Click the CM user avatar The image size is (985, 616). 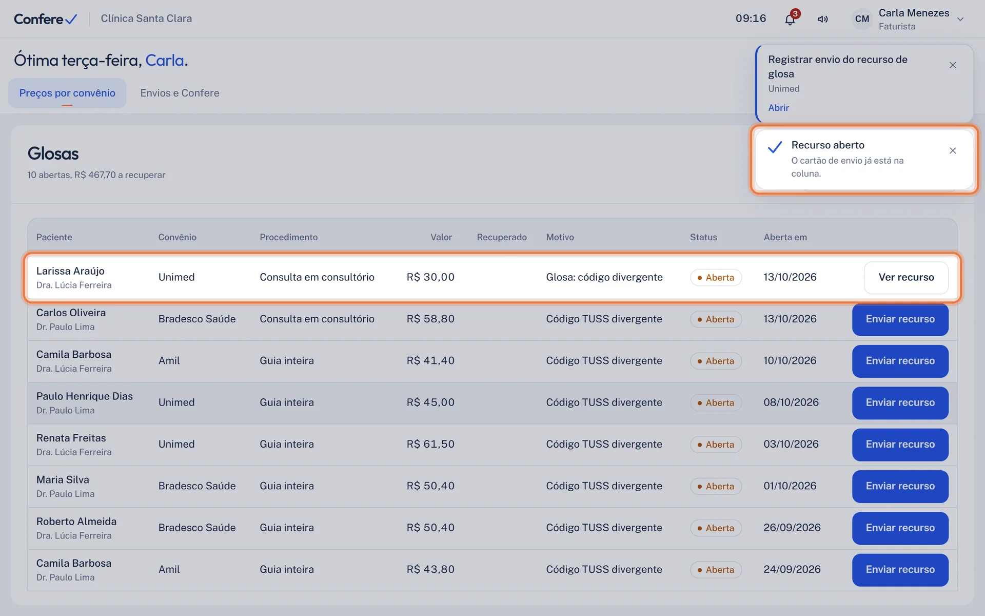(862, 19)
